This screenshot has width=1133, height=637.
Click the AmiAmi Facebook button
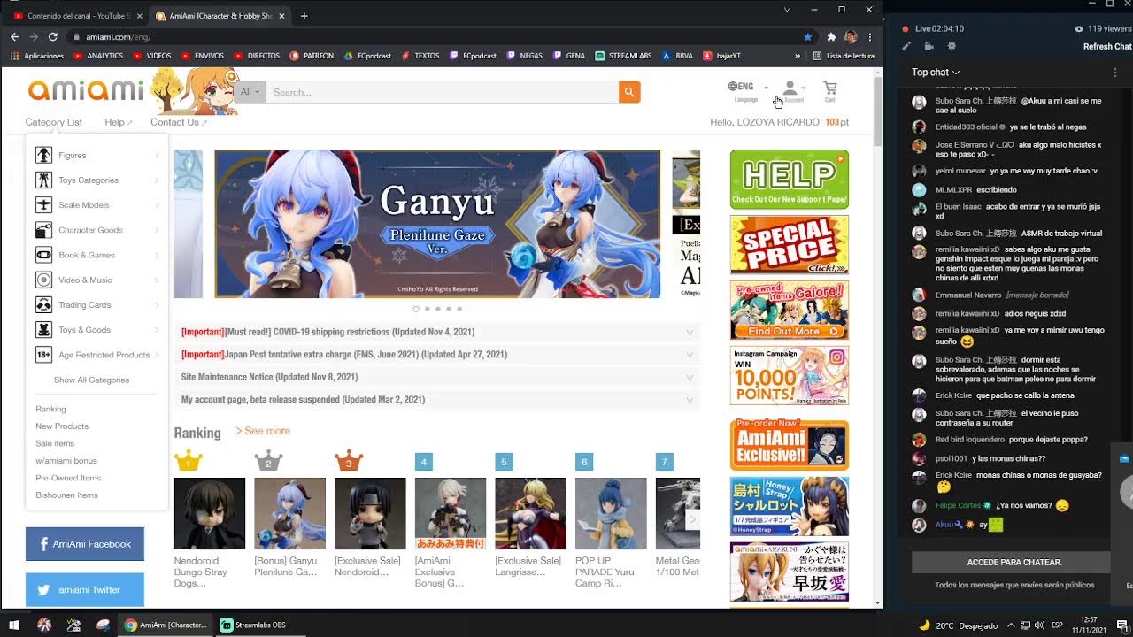coord(84,544)
